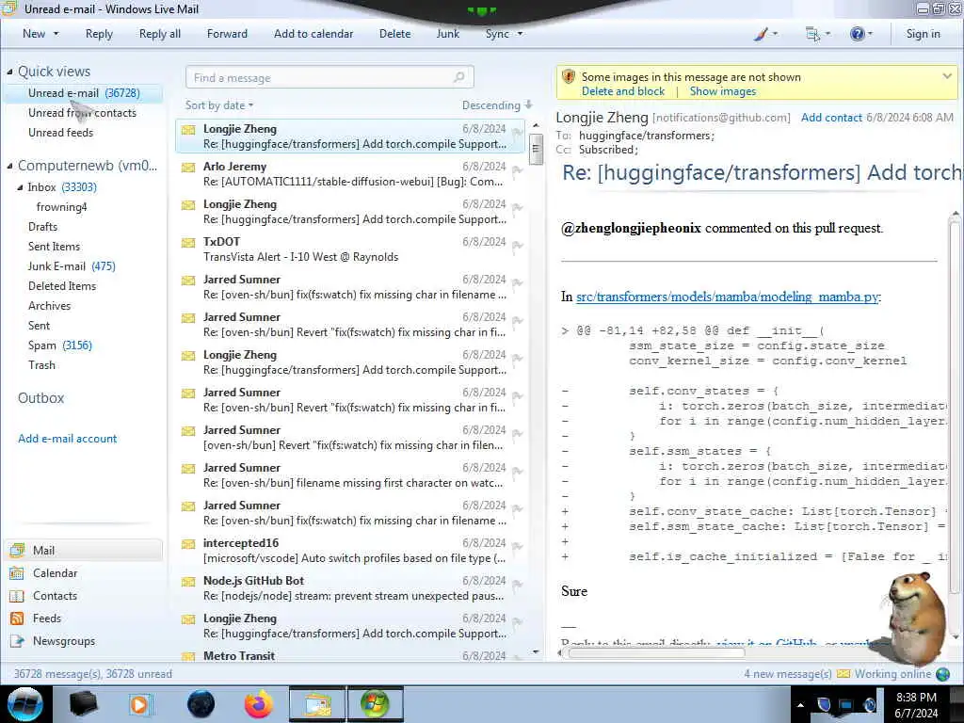Open the help icon dropdown arrow
Viewport: 964px width, 723px height.
(x=870, y=34)
